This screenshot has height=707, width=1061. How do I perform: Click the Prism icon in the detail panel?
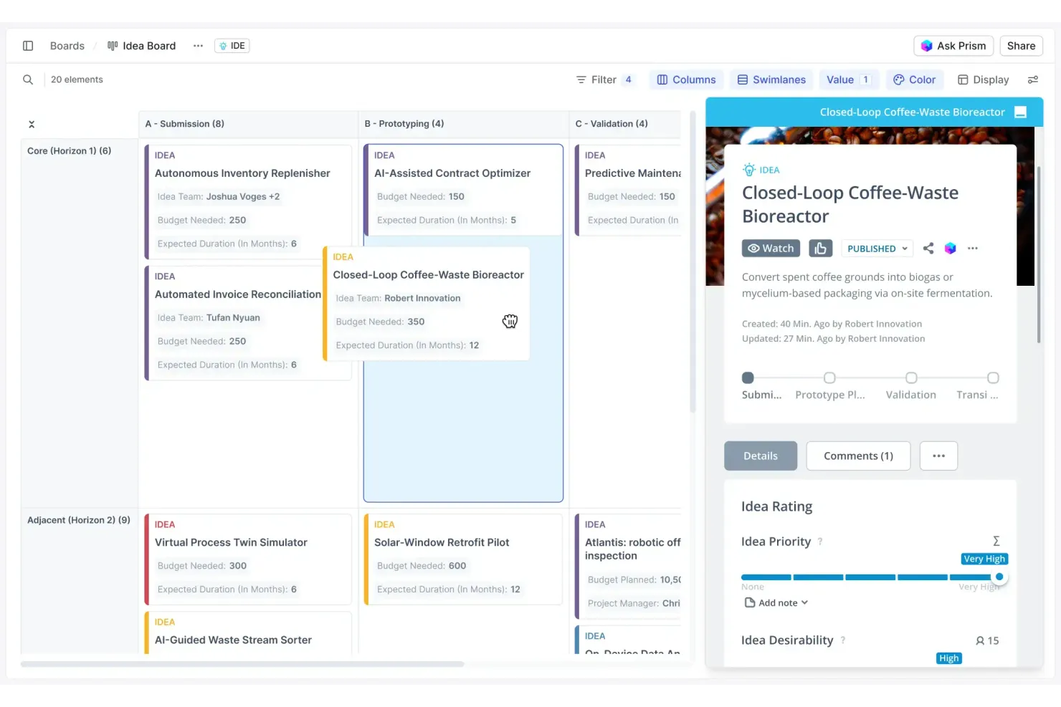(x=951, y=249)
